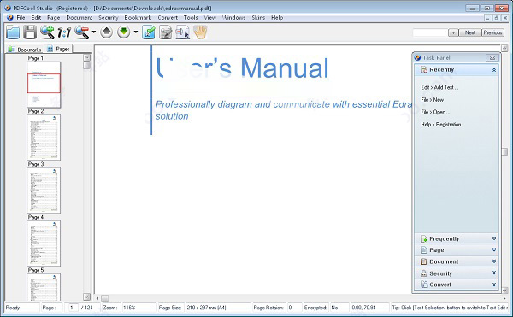Expand the Frequently section

494,238
